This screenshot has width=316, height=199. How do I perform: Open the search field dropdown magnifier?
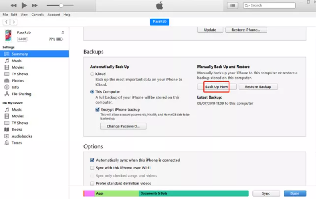pyautogui.click(x=247, y=6)
